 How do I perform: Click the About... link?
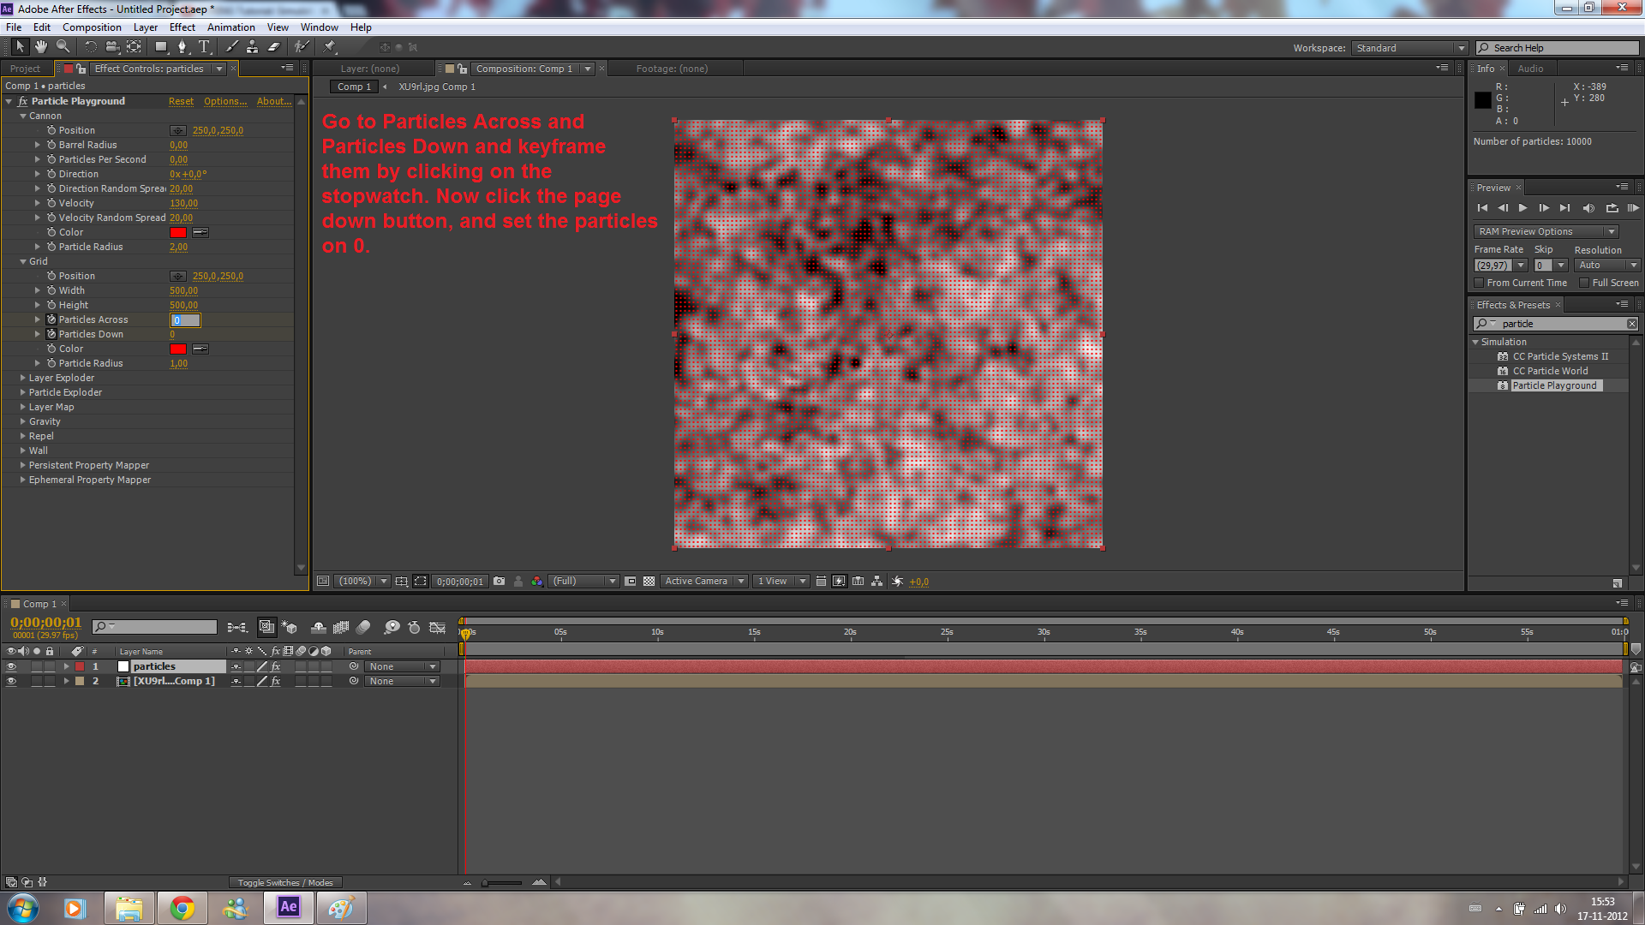pos(274,101)
